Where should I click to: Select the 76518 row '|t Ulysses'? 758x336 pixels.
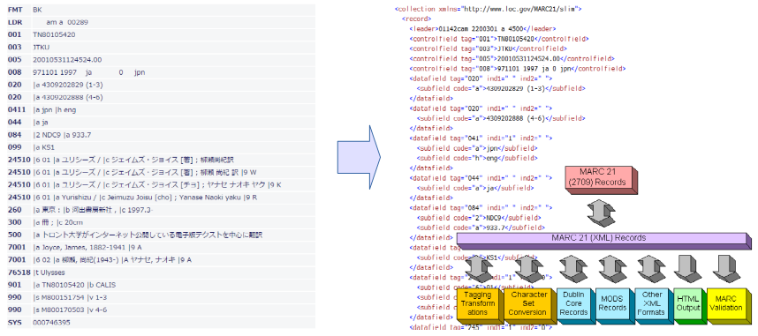coord(161,273)
